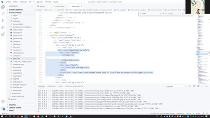
Task: Click the find widget search input
Action: 150,13
